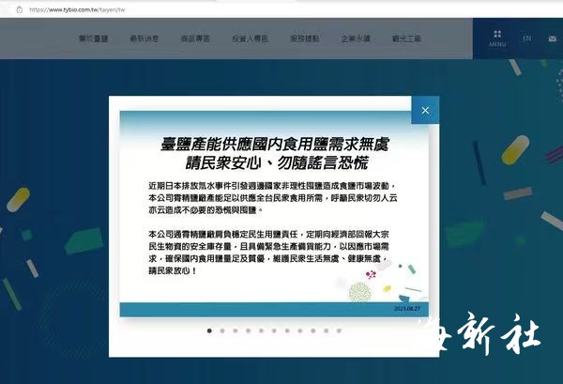Viewport: 563px width, 384px height.
Task: Select the tenth carousel dot
Action: 326,330
